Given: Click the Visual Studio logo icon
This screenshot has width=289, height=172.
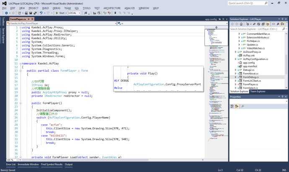Looking at the screenshot, I should pyautogui.click(x=4, y=3).
